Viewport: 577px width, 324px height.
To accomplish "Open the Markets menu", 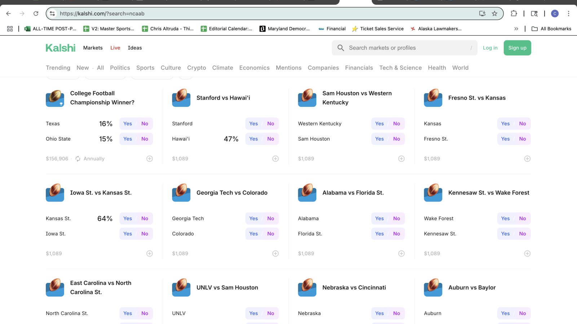I will click(x=93, y=48).
